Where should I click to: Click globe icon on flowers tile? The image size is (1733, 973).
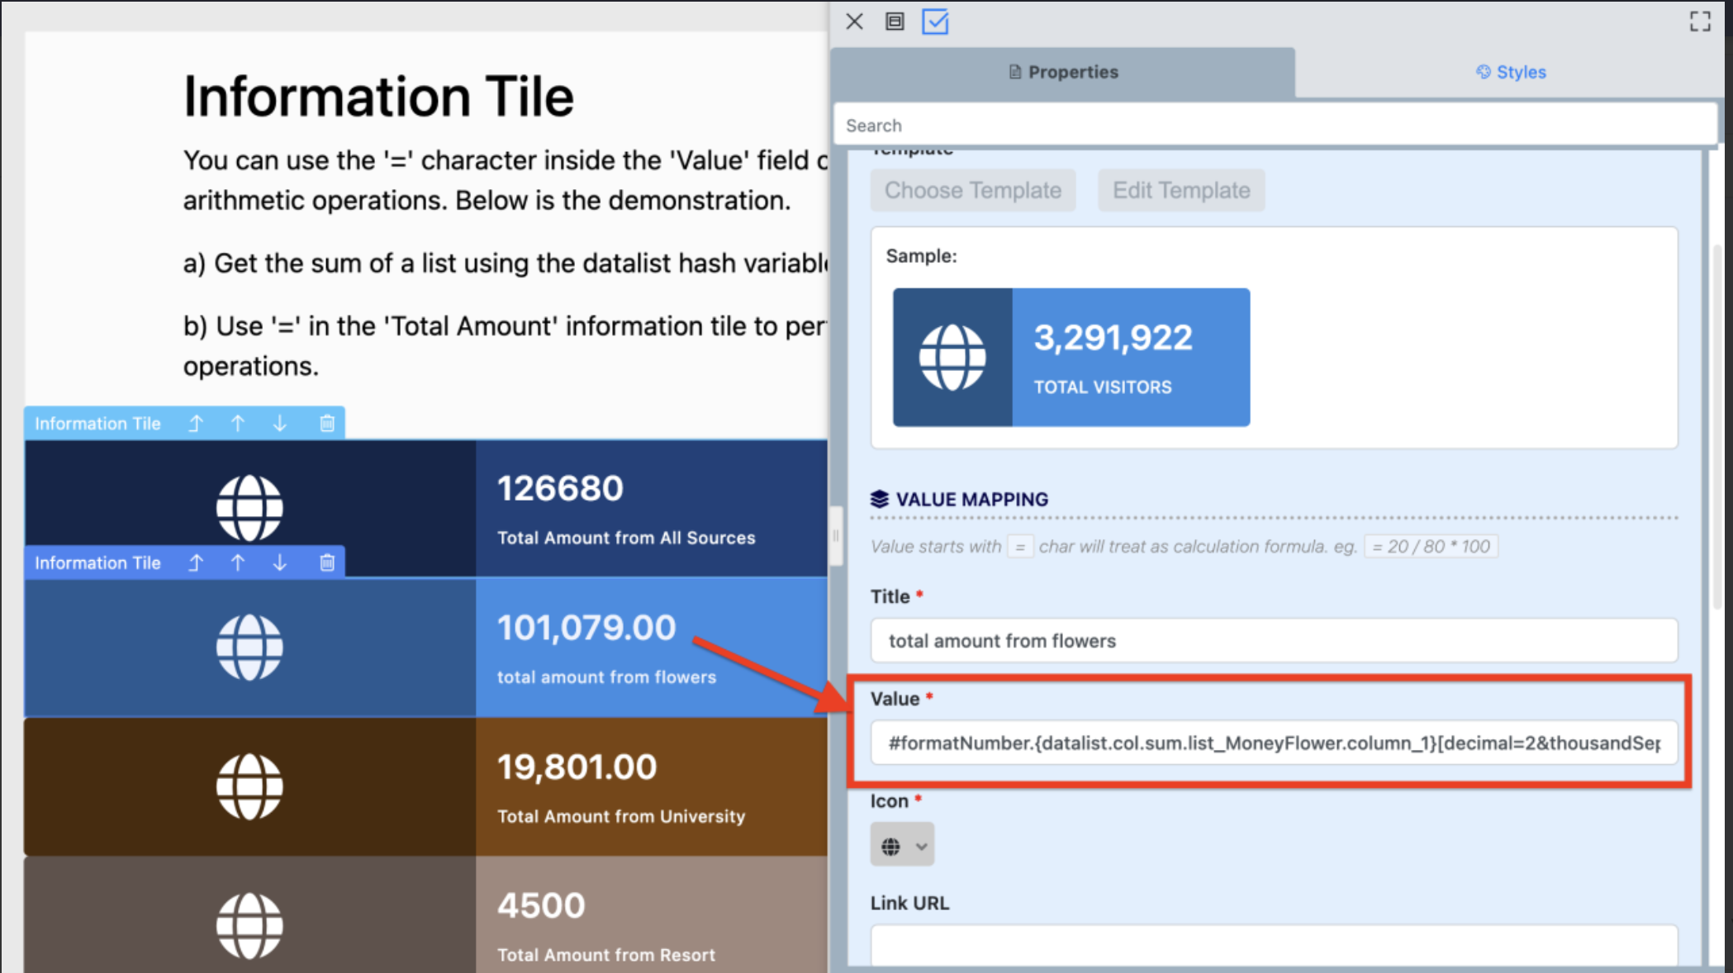249,647
